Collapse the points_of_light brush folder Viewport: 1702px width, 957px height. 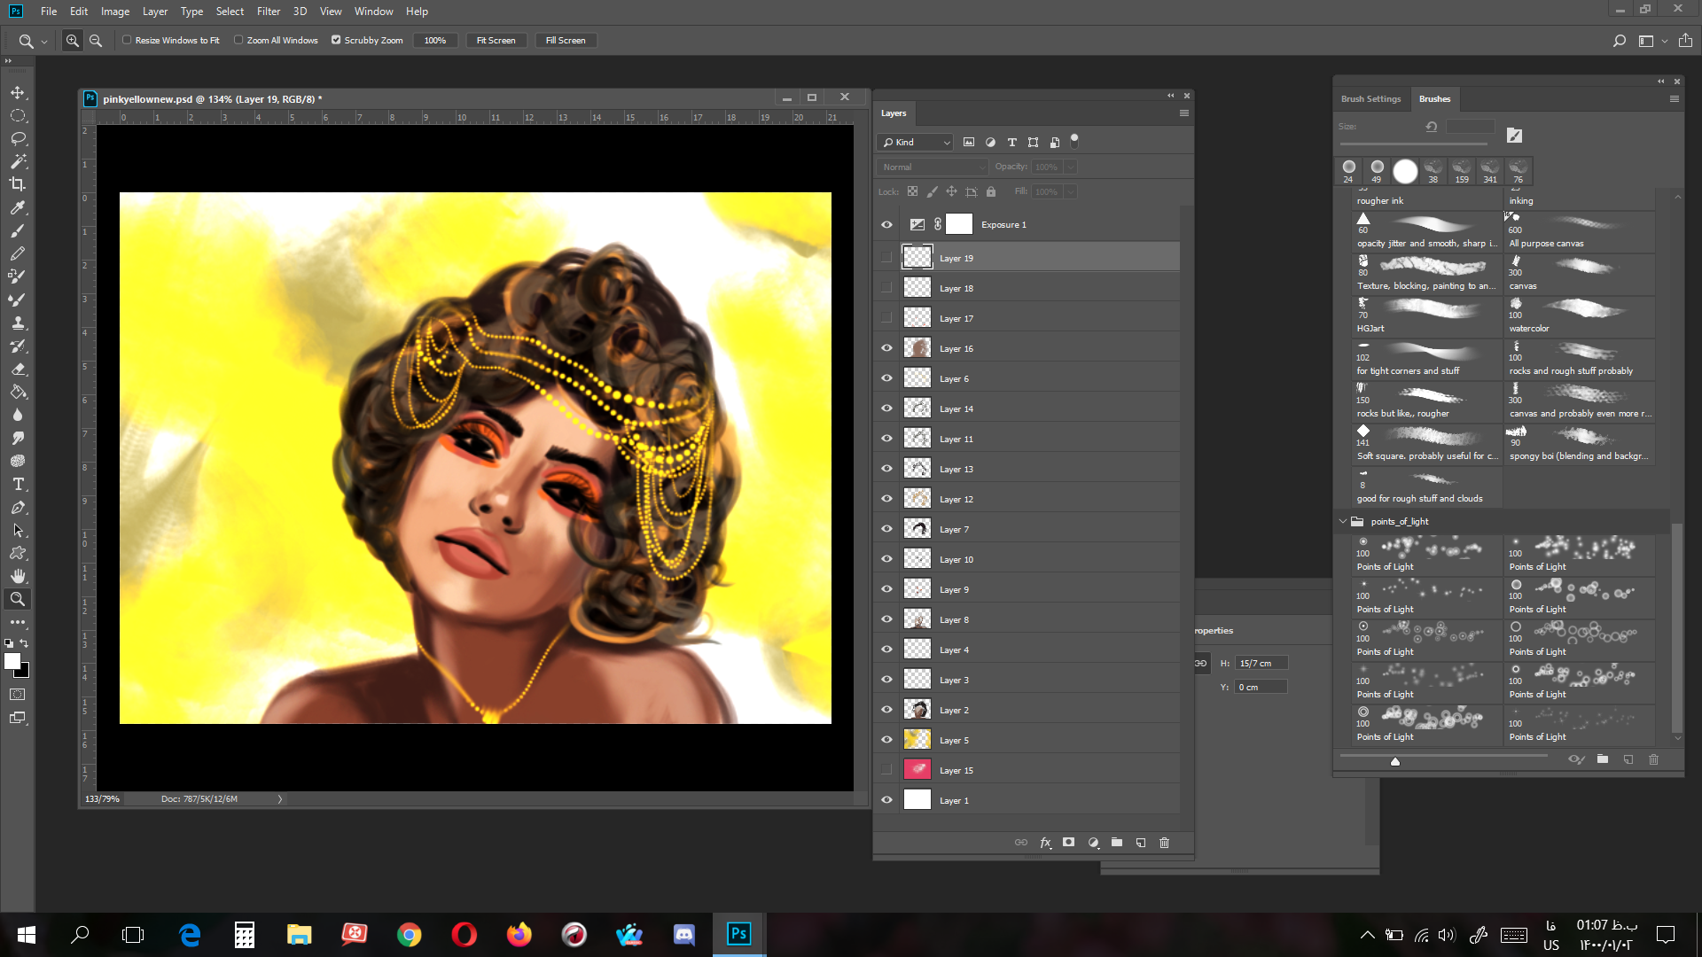[x=1343, y=521]
